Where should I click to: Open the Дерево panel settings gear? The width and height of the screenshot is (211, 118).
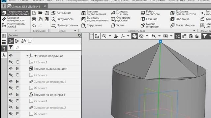click(x=79, y=35)
